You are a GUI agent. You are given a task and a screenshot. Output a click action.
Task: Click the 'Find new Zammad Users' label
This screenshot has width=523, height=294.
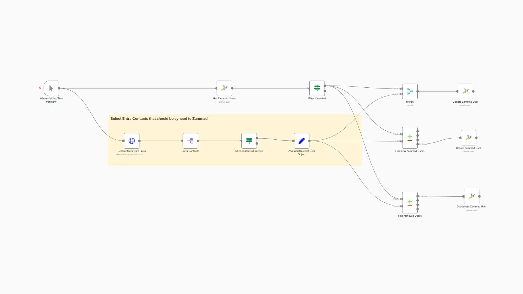tap(410, 151)
